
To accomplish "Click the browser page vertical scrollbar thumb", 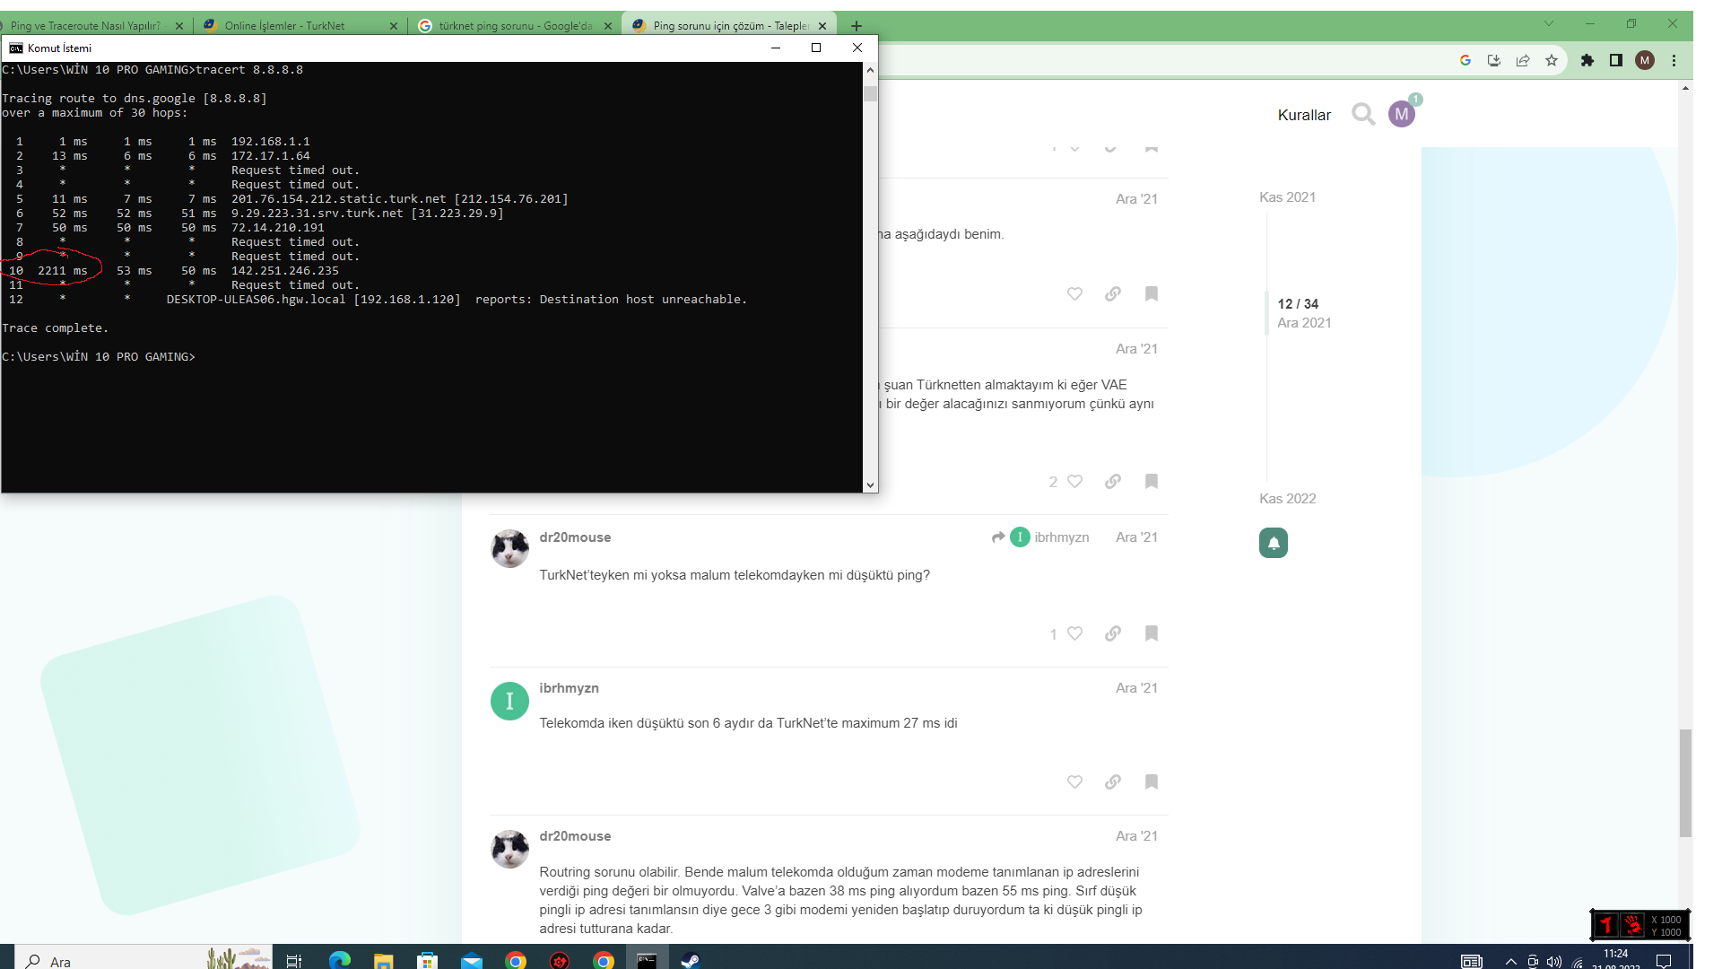I will (x=1685, y=783).
